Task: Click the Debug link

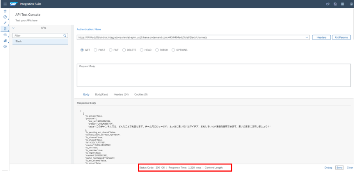Action: 328,168
